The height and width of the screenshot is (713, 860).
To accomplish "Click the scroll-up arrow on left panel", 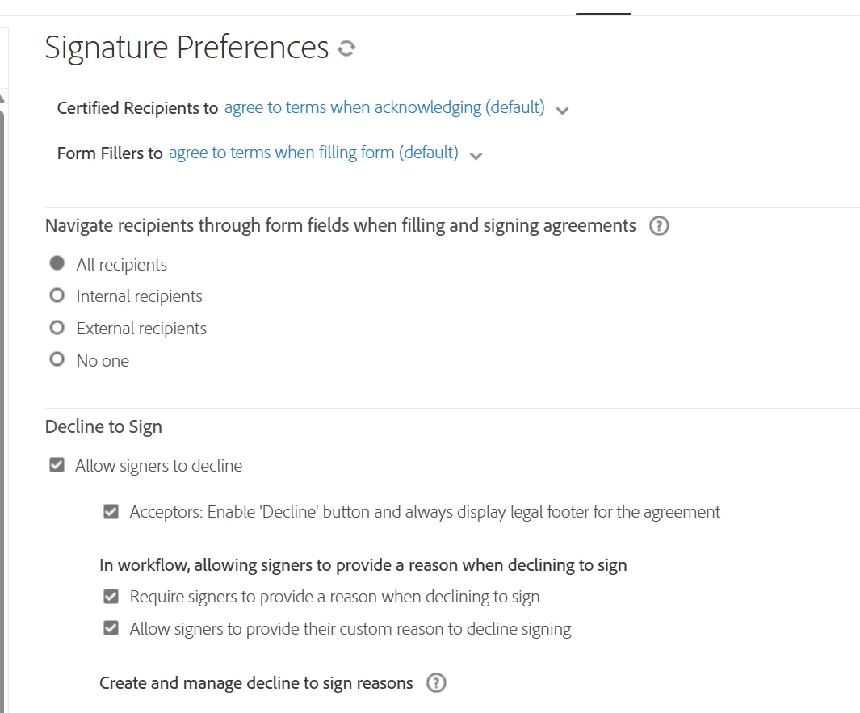I will pos(2,99).
